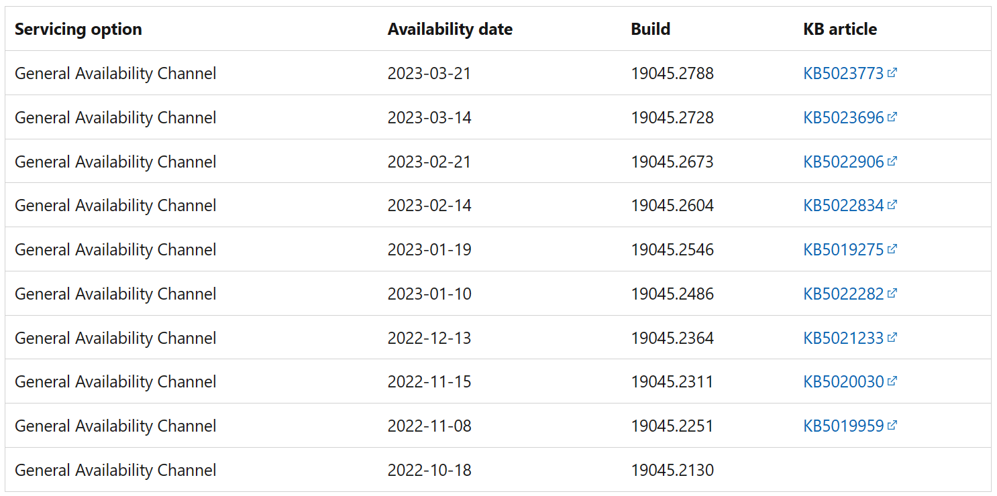Image resolution: width=997 pixels, height=496 pixels.
Task: Click external link icon next to KB5022834
Action: [x=892, y=205]
